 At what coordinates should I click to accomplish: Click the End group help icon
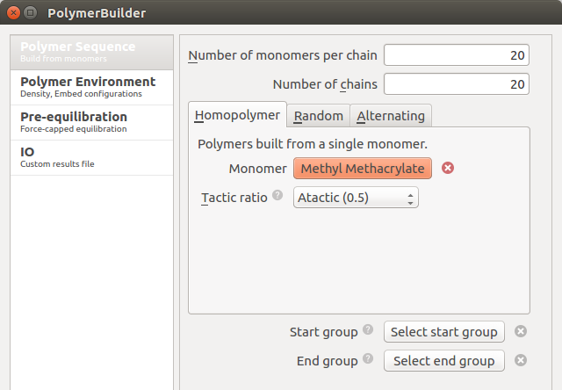coord(368,359)
